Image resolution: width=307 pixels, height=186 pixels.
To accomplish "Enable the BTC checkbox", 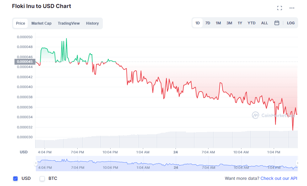I will coord(42,179).
